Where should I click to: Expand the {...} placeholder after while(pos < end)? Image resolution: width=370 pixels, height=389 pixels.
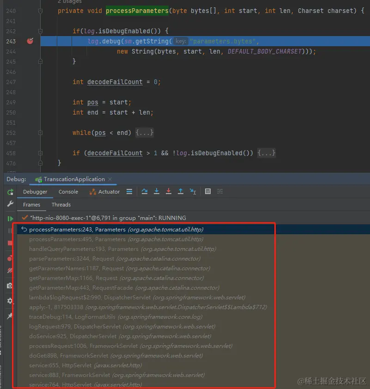click(x=145, y=133)
